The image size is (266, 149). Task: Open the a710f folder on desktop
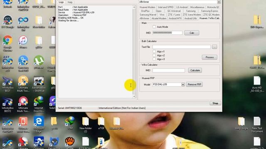click(101, 123)
